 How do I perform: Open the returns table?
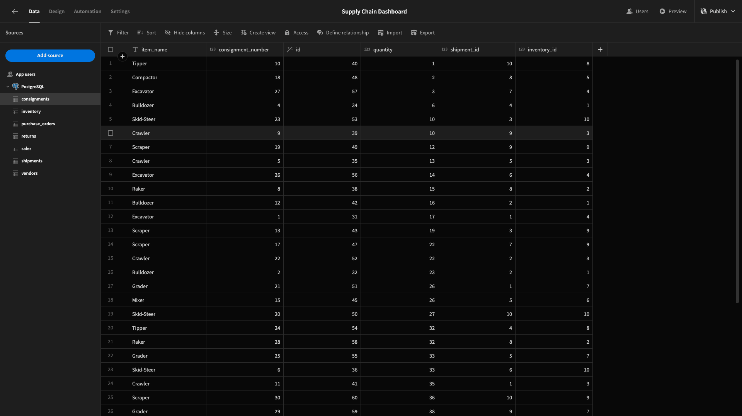[x=50, y=136]
